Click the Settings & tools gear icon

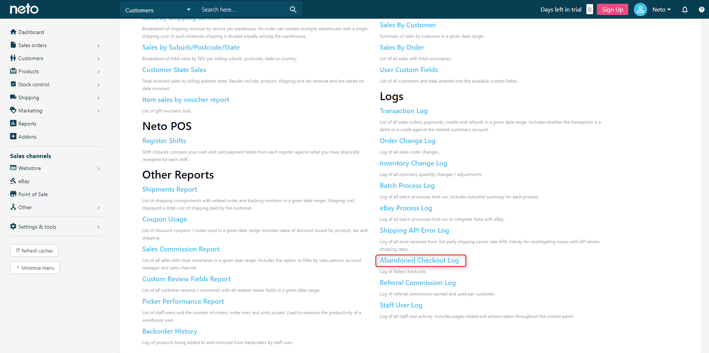point(13,226)
